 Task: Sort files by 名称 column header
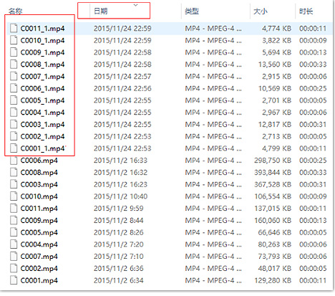16,11
